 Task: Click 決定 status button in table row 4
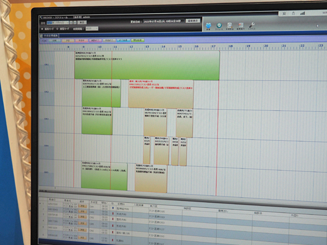[82, 223]
